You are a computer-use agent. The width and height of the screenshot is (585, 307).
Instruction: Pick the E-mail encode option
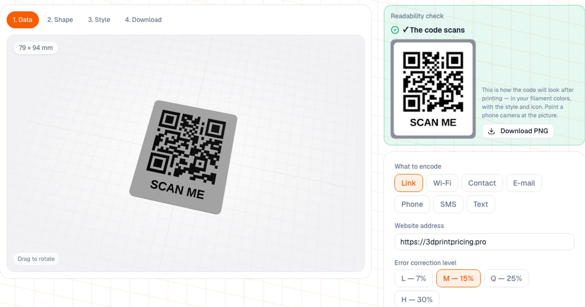tap(524, 183)
